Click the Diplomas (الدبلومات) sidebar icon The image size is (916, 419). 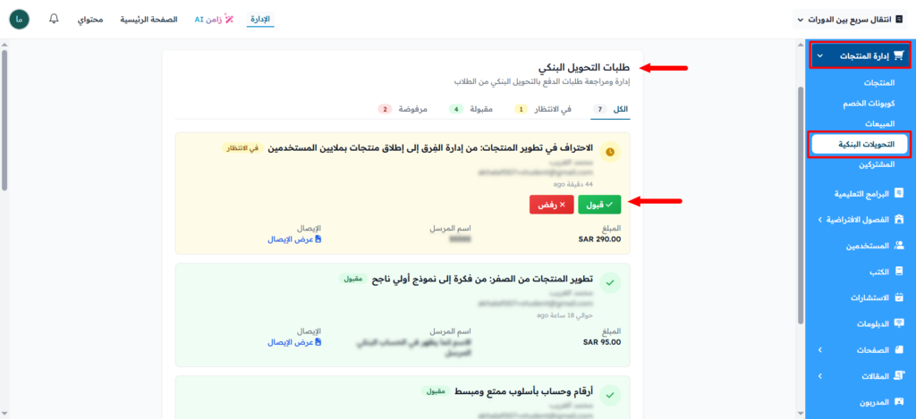coord(899,323)
